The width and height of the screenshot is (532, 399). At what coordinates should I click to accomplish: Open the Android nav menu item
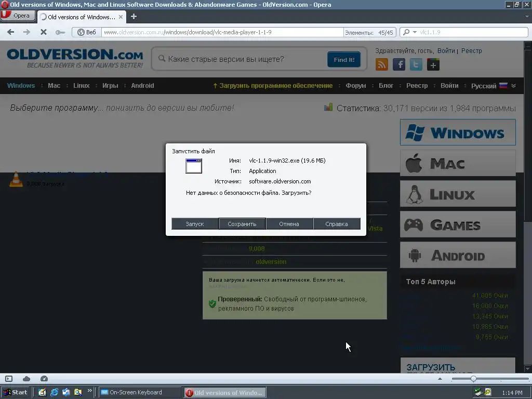click(142, 86)
